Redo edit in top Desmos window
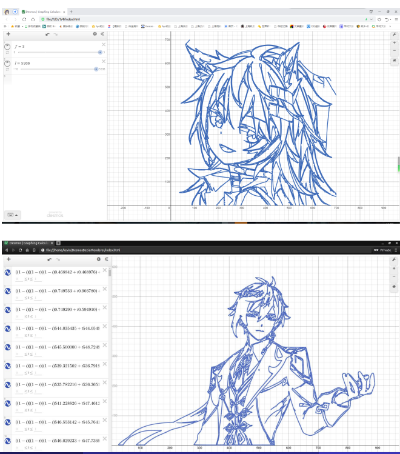Image resolution: width=400 pixels, height=454 pixels. pos(56,34)
